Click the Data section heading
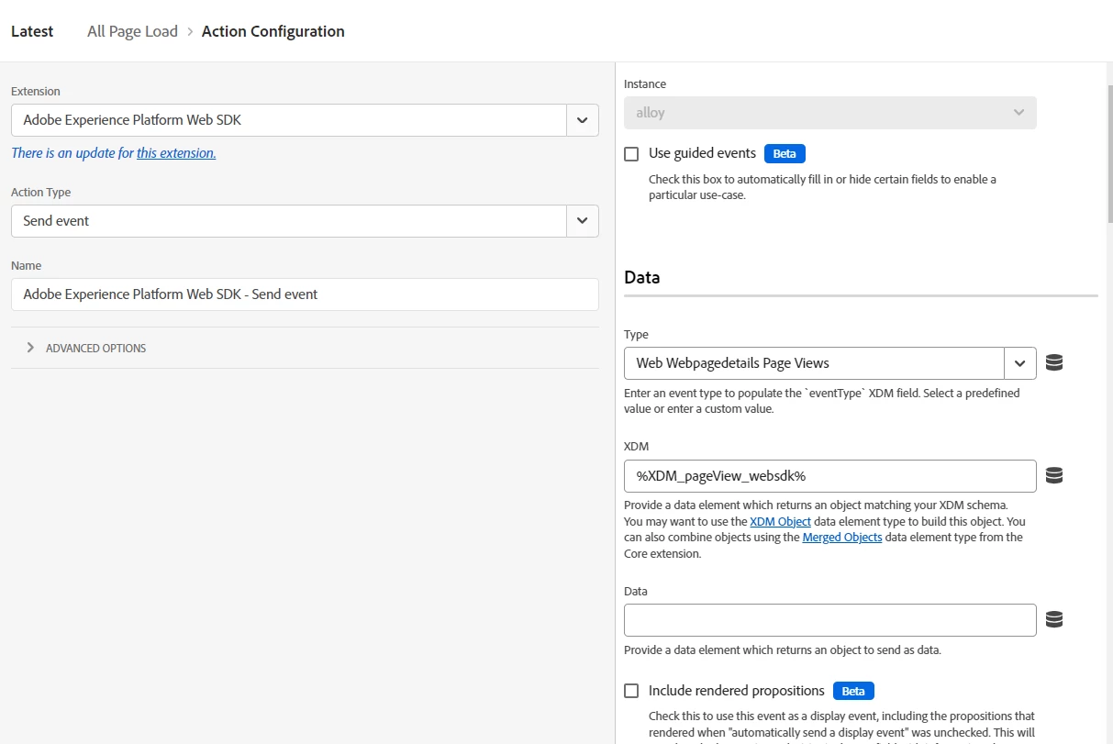 [x=642, y=277]
